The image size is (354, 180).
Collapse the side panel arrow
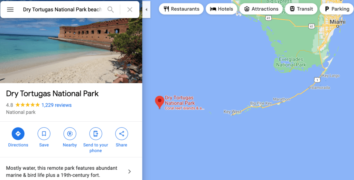pyautogui.click(x=146, y=9)
